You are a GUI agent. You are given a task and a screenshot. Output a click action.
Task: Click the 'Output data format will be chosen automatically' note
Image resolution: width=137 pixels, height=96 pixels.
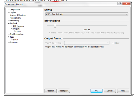pyautogui.click(x=75, y=47)
